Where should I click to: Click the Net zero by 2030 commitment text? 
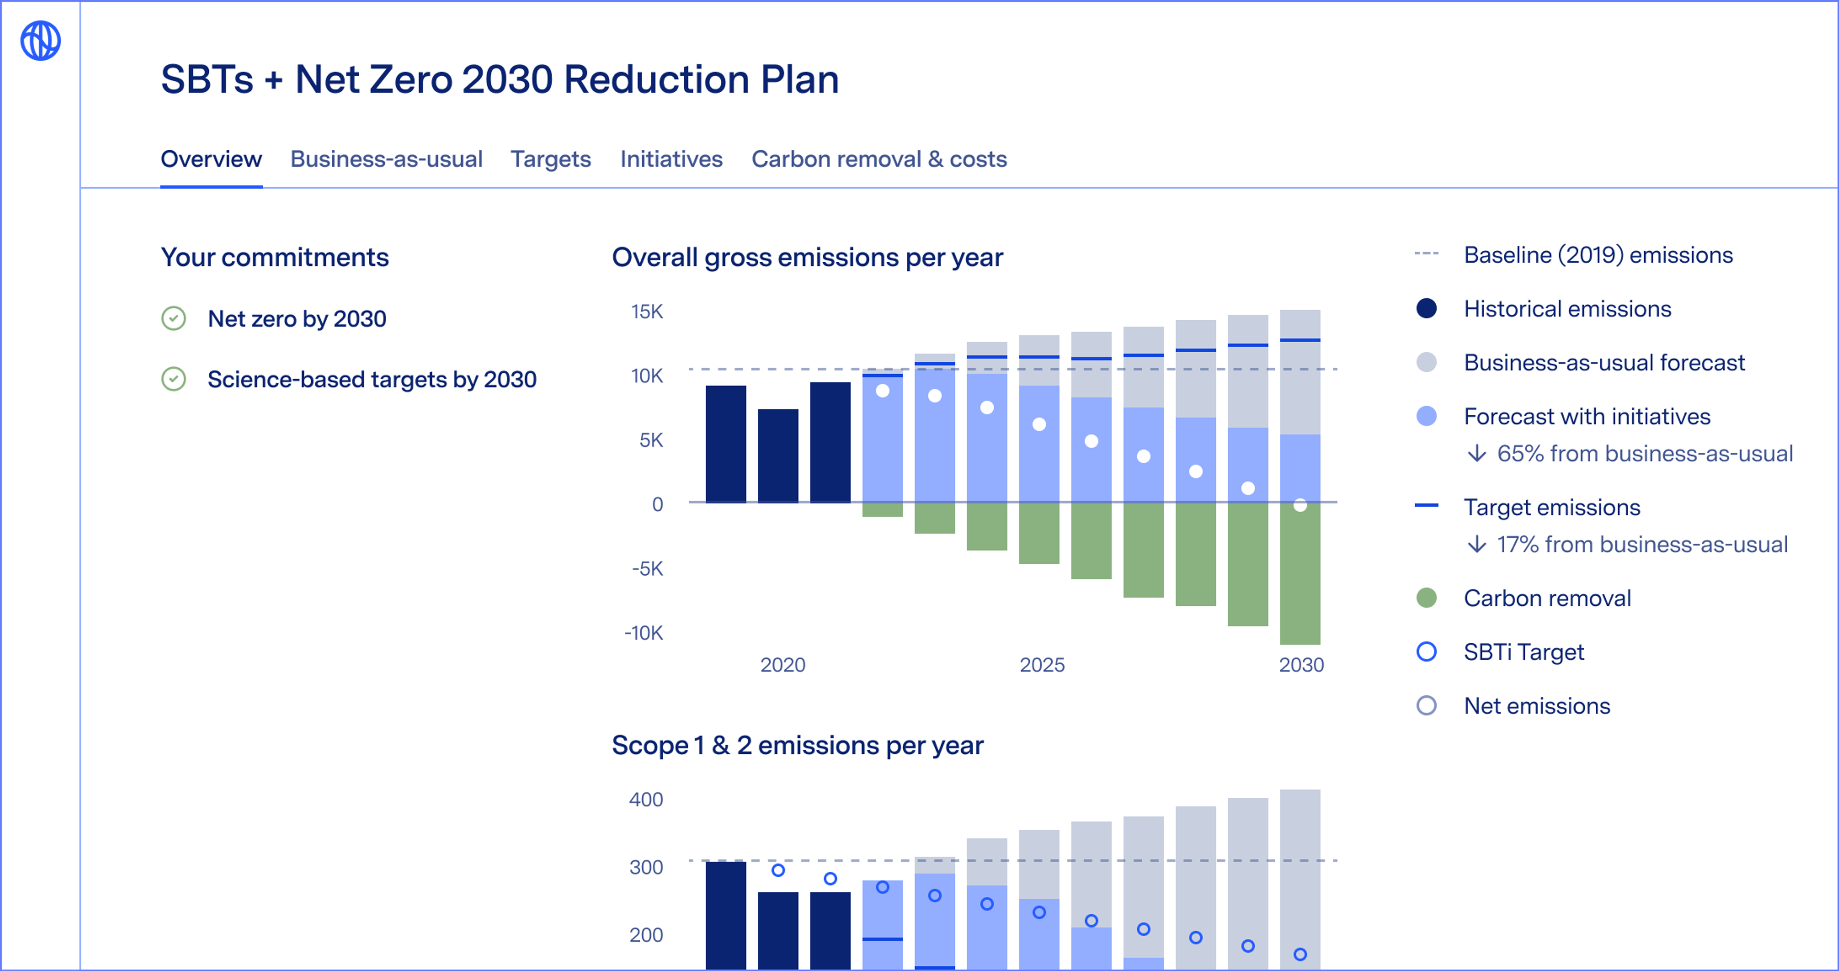(297, 318)
